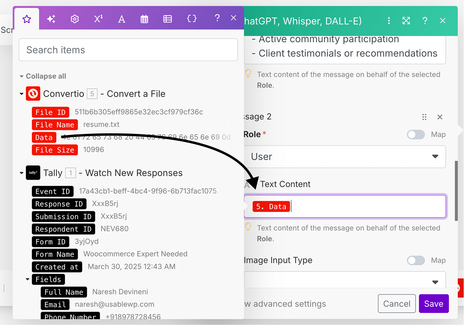Click the dialog vertical scrollbar
This screenshot has width=464, height=329.
pos(456,191)
